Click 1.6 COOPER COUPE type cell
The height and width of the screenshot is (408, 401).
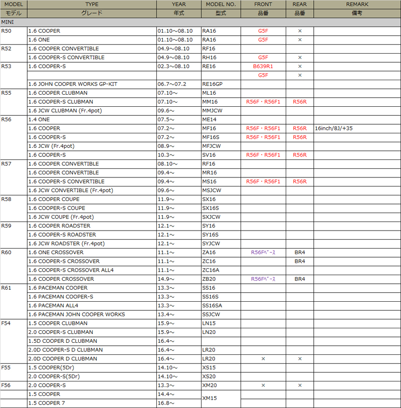point(92,199)
